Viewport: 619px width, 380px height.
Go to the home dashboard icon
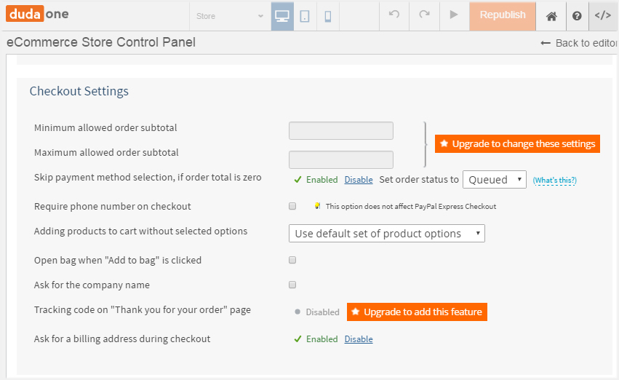(x=551, y=16)
